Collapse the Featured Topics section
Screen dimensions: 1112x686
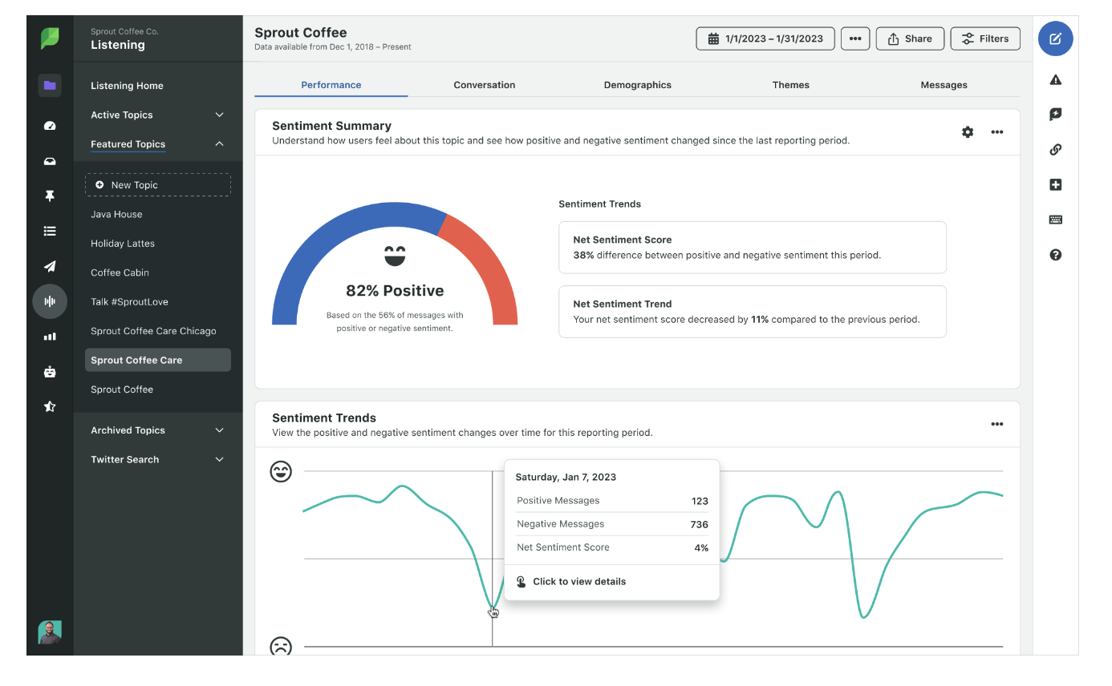click(x=219, y=144)
